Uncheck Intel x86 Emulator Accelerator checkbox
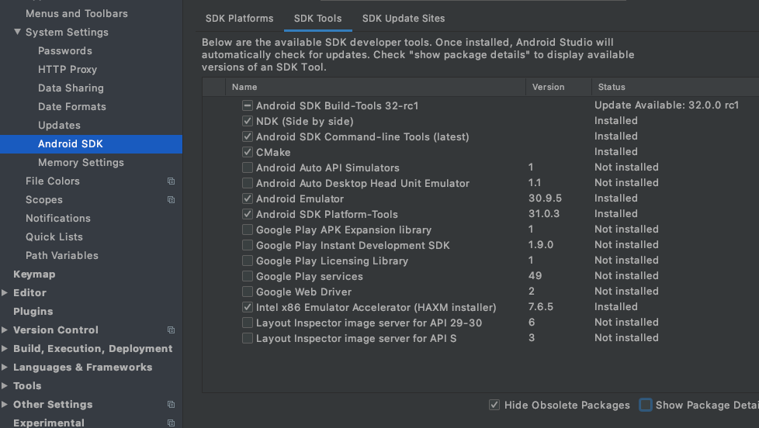 click(248, 306)
